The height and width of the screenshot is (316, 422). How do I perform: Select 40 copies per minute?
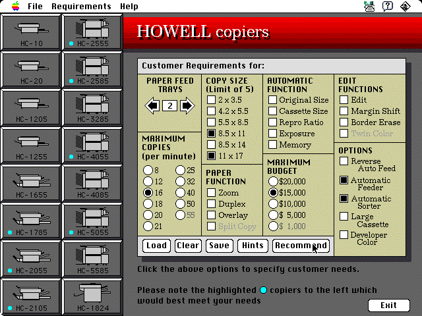[x=180, y=193]
